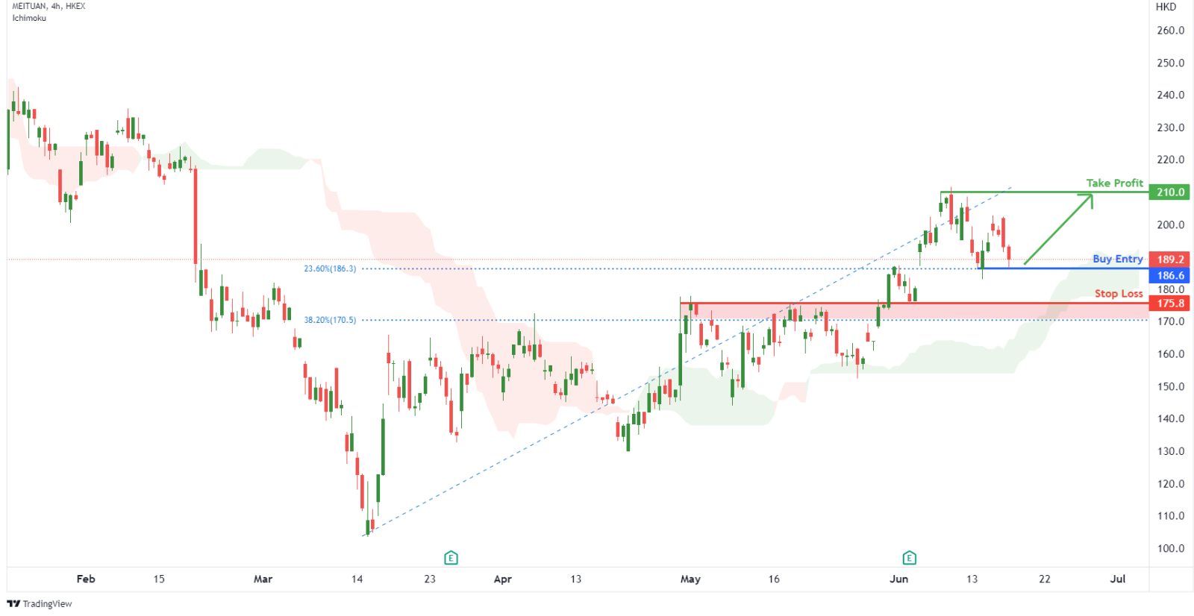Click the HKD currency label

1166,7
